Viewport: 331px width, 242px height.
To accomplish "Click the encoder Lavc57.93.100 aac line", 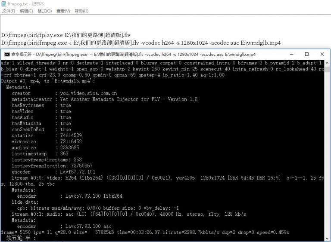I will (64, 226).
